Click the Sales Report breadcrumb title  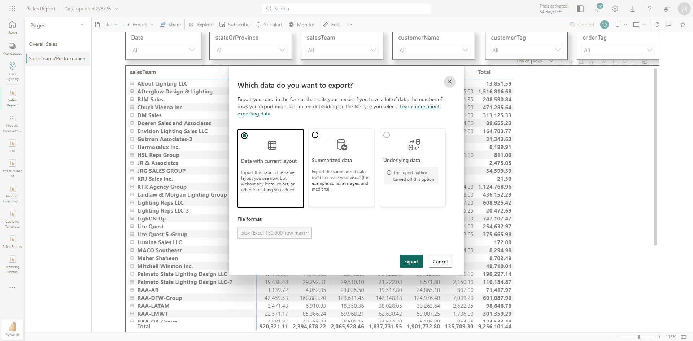41,9
